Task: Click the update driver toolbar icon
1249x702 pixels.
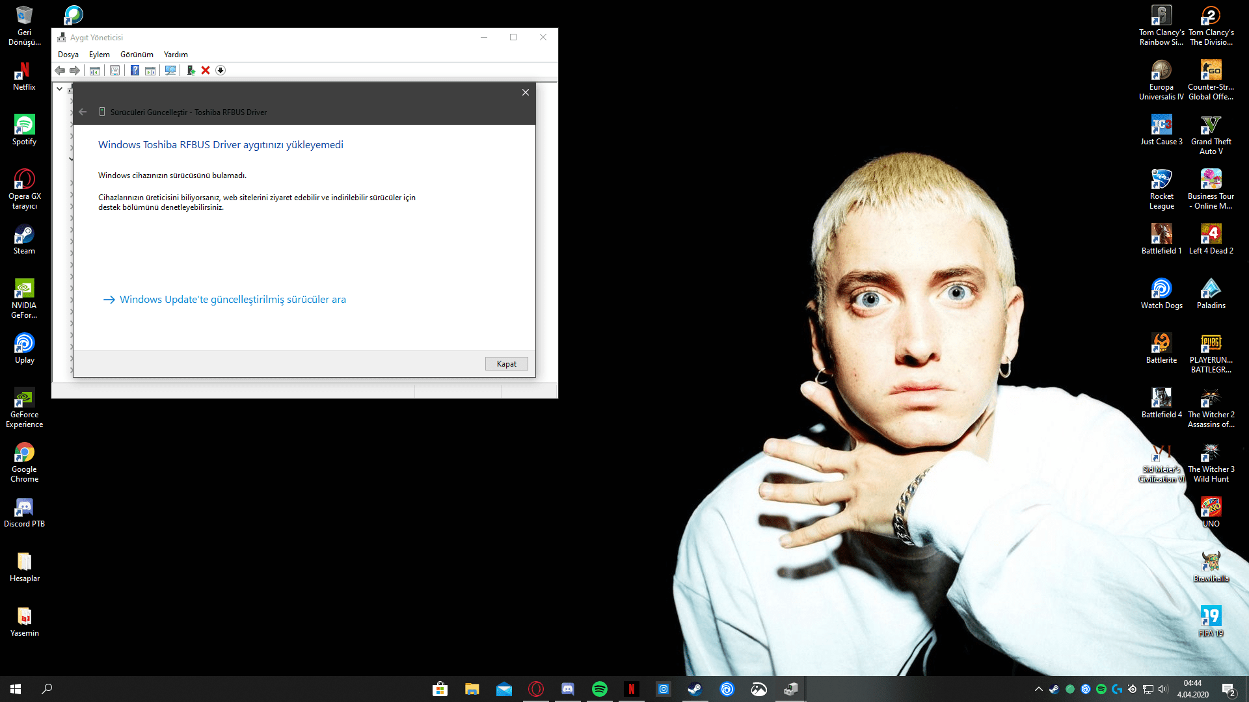Action: pos(191,70)
